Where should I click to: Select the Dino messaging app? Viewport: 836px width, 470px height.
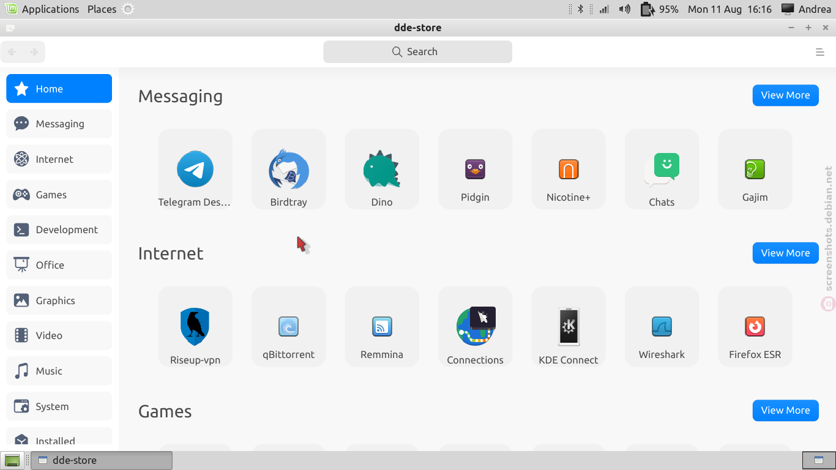tap(382, 169)
